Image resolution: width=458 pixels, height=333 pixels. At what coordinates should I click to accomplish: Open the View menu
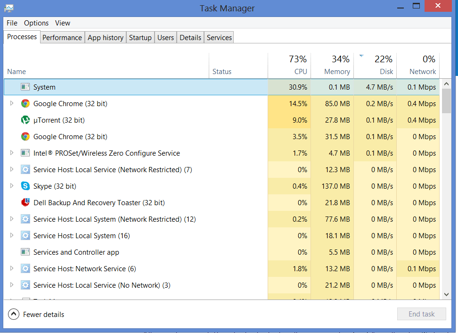click(x=63, y=23)
